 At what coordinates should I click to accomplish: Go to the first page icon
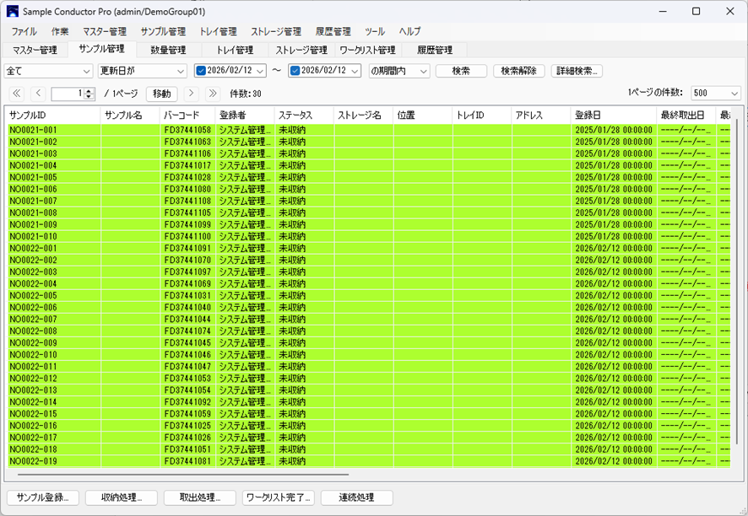16,94
